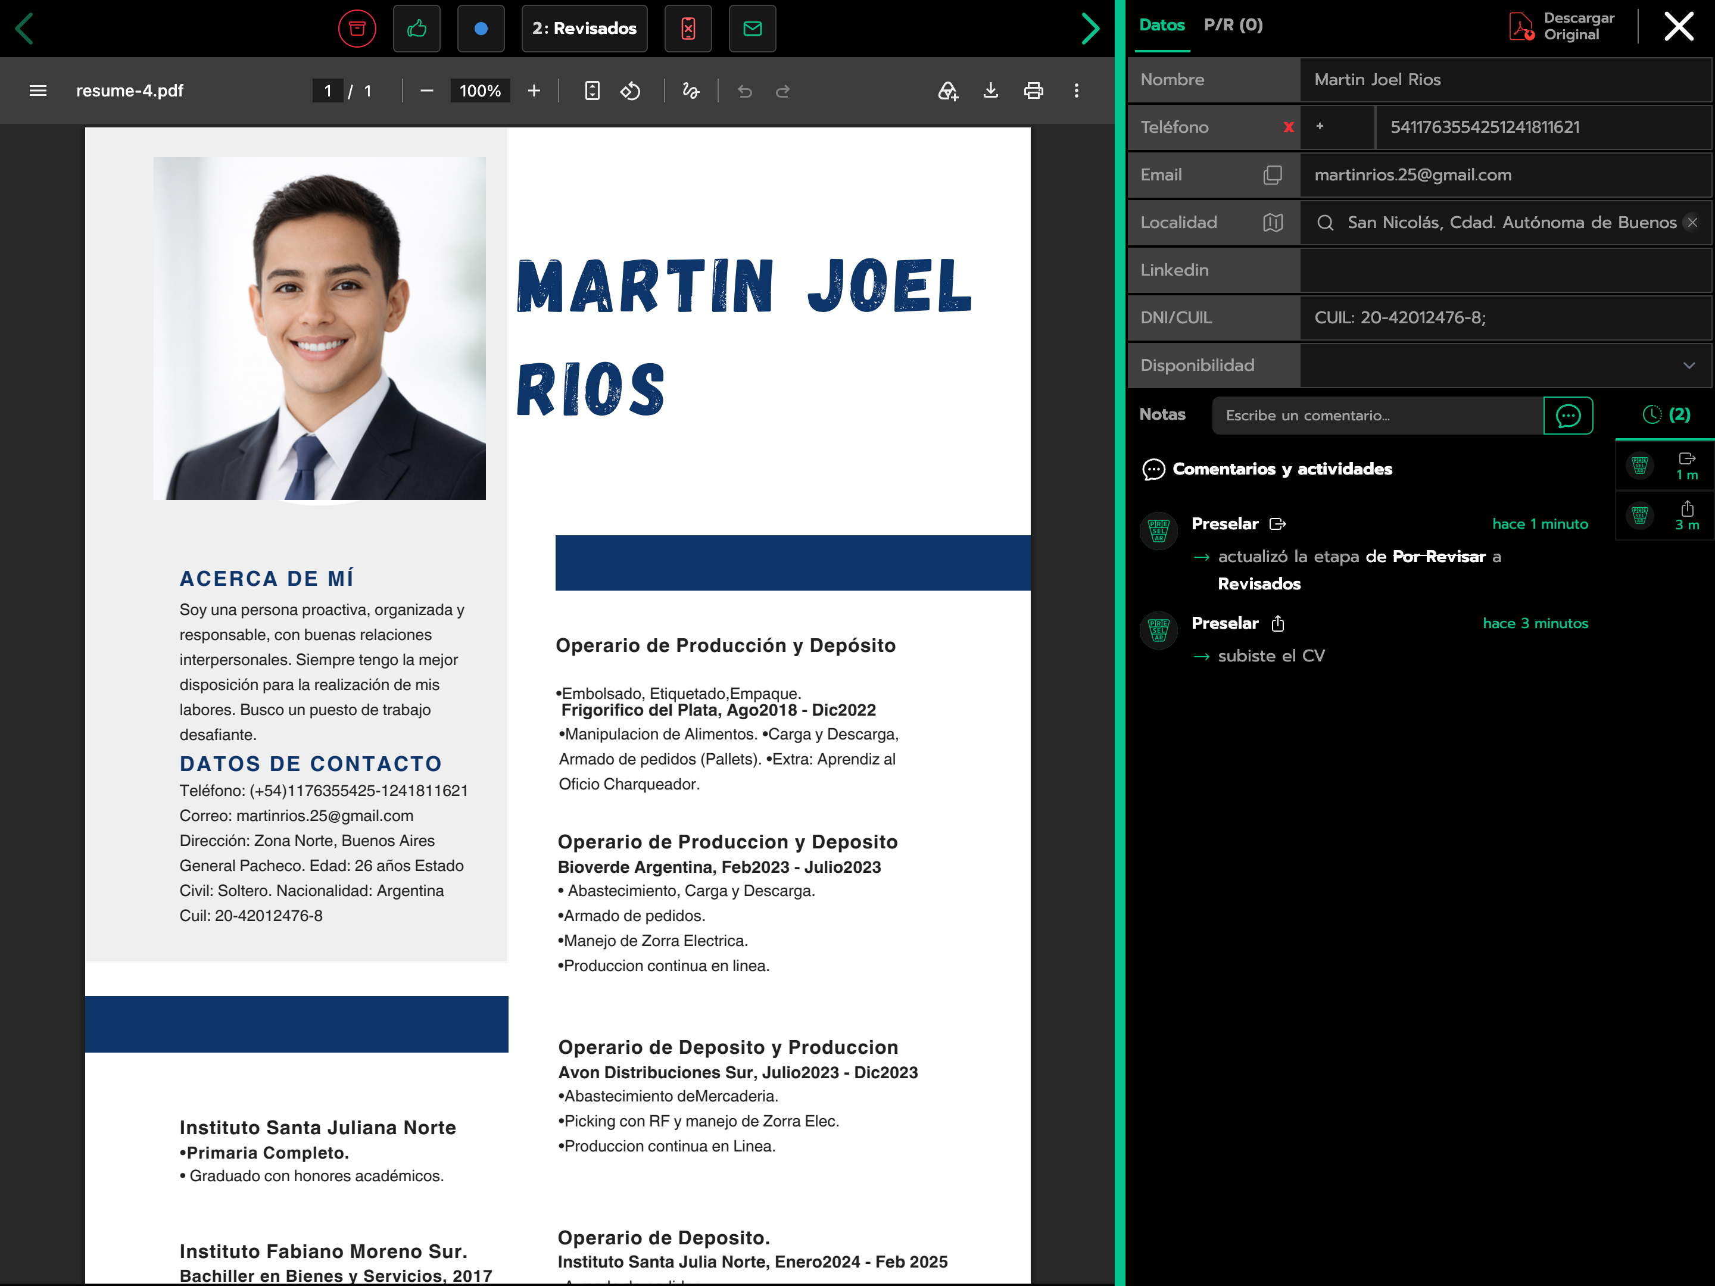Image resolution: width=1715 pixels, height=1286 pixels.
Task: Click Descargar Original button
Action: [1563, 26]
